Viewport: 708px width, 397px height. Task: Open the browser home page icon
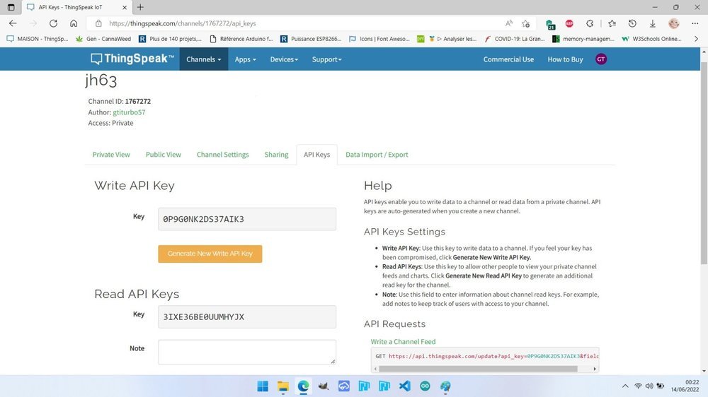coord(74,23)
